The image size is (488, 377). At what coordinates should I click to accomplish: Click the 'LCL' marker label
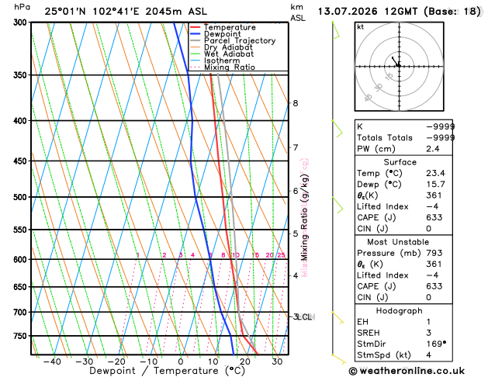[305, 317]
